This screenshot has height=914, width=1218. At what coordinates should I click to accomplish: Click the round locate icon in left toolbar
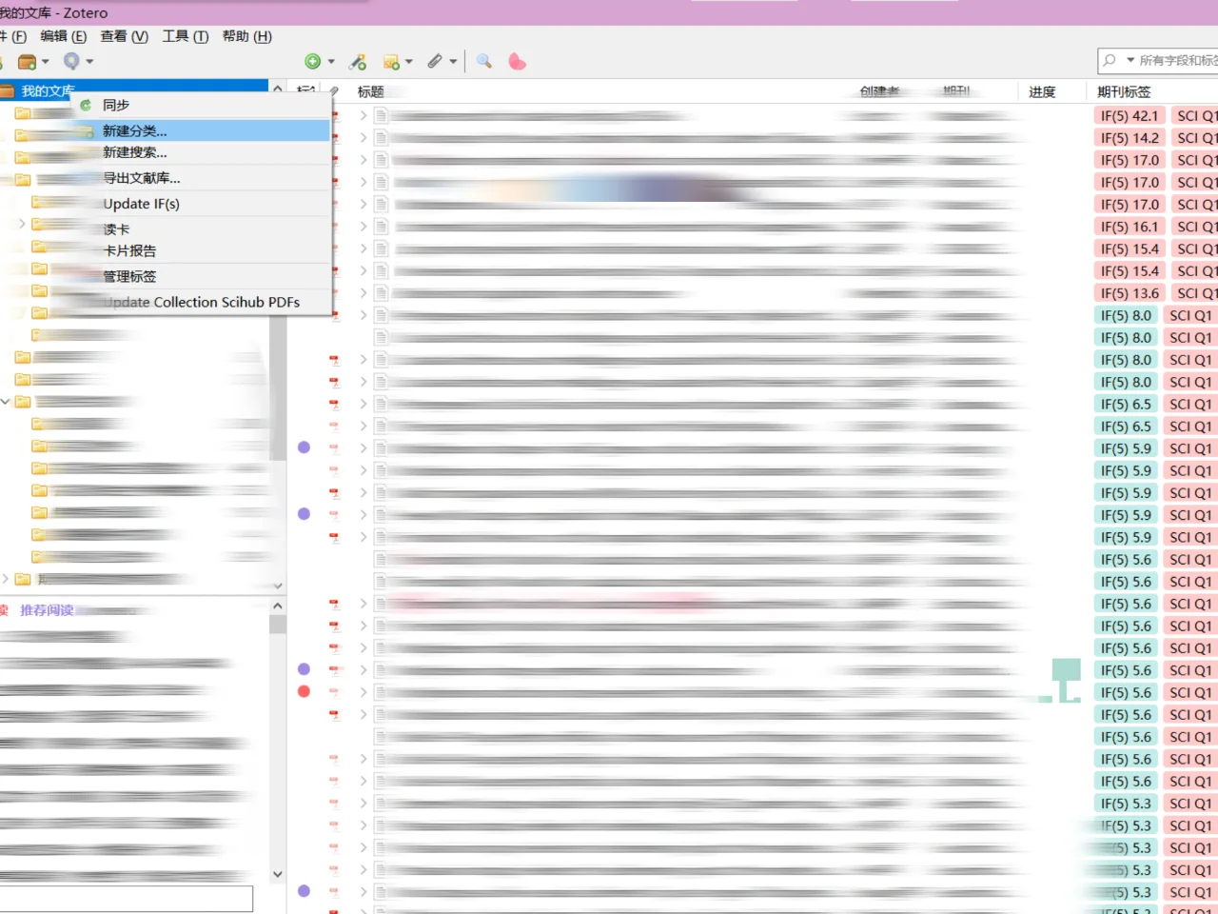pos(71,61)
